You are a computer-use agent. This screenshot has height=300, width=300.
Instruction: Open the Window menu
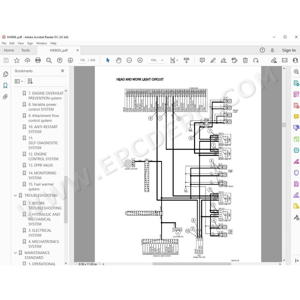(42, 43)
